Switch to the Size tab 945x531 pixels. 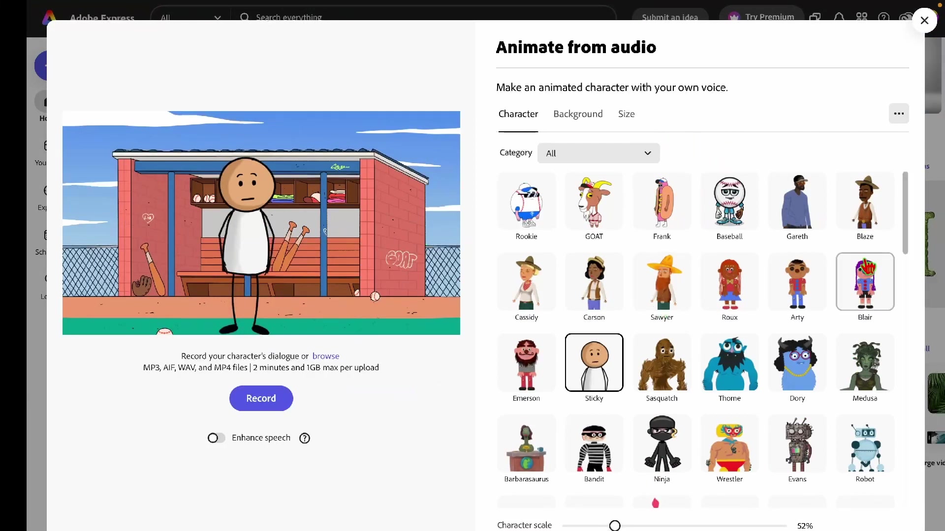point(626,114)
